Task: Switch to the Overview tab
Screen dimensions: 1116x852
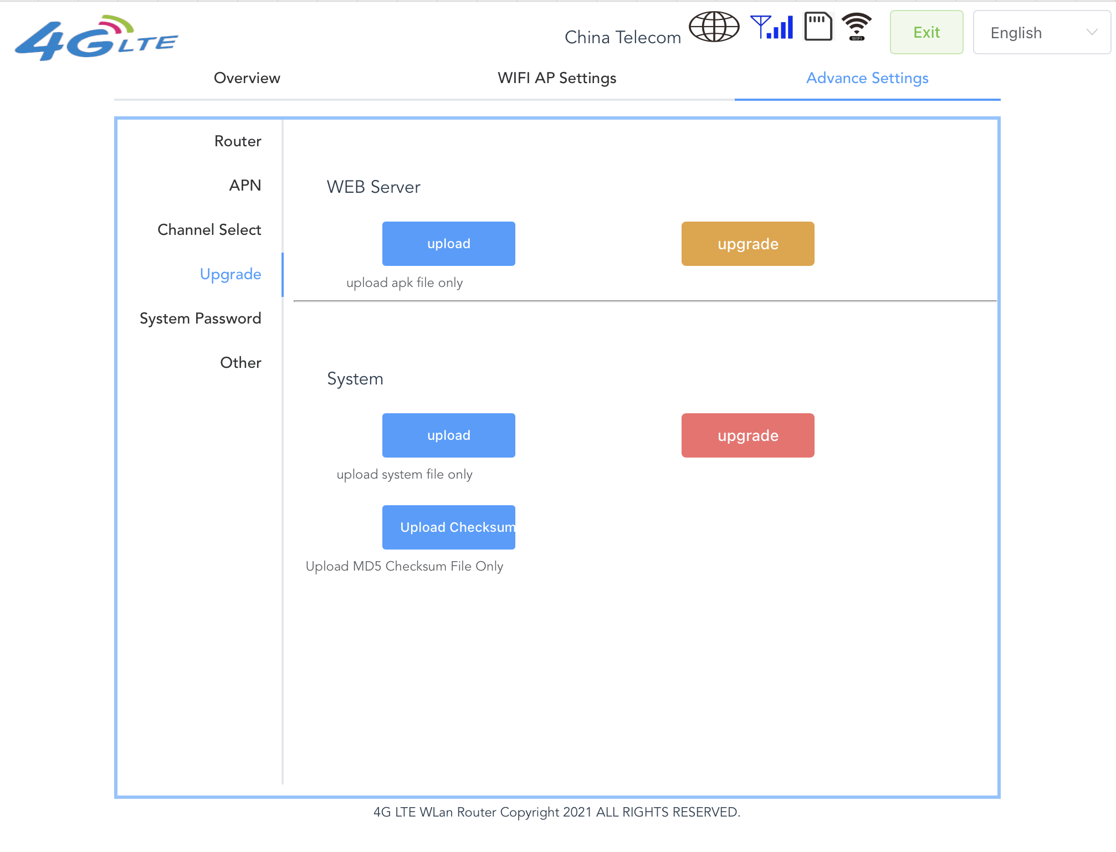Action: [x=247, y=78]
